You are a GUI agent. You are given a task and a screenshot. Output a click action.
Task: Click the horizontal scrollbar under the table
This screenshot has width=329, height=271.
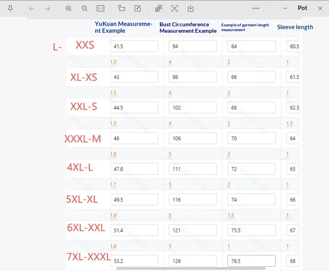click(x=191, y=268)
